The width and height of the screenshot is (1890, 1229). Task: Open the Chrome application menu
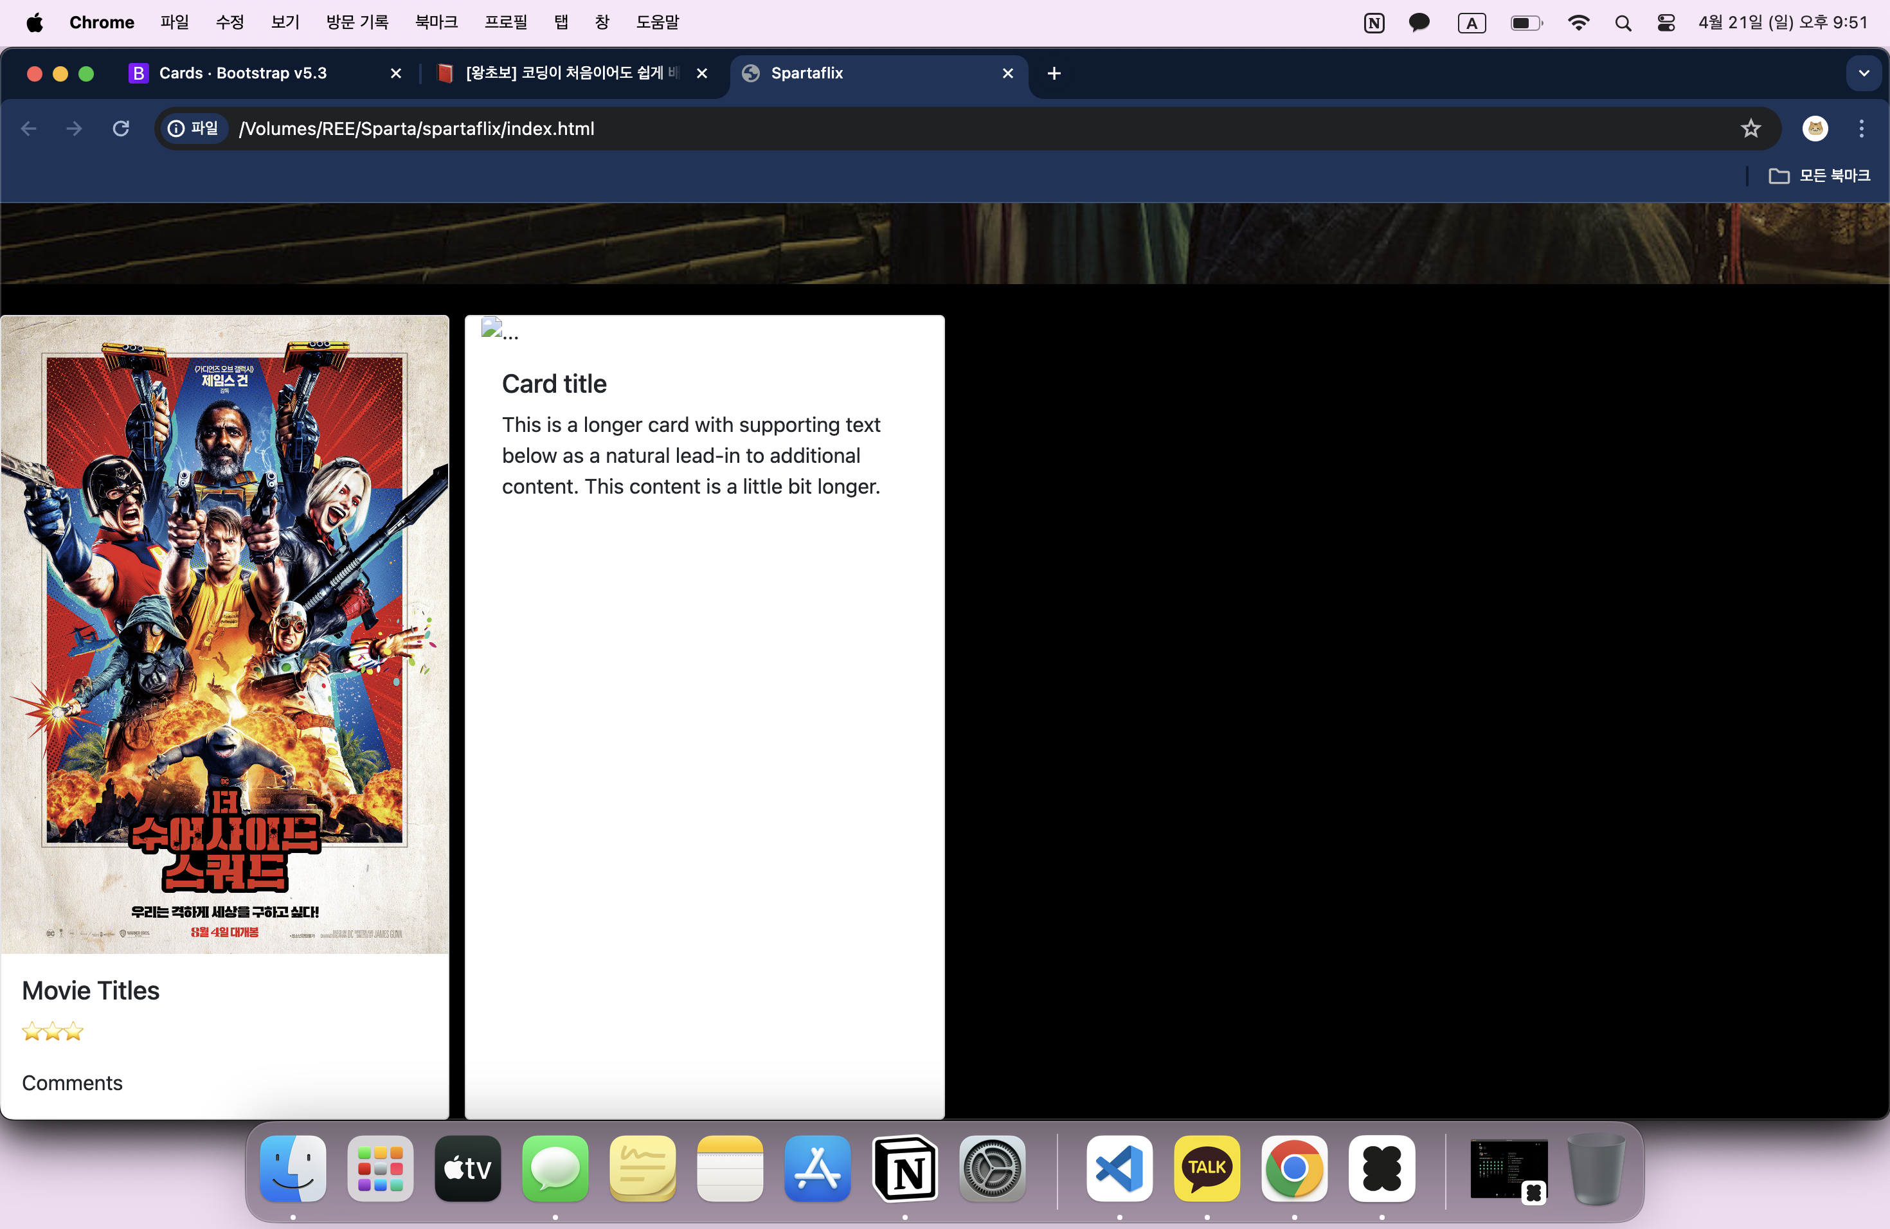tap(102, 22)
